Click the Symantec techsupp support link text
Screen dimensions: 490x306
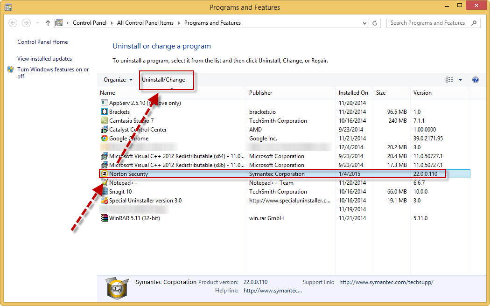click(386, 282)
